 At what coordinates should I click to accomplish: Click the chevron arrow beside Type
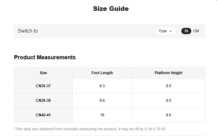click(x=170, y=31)
